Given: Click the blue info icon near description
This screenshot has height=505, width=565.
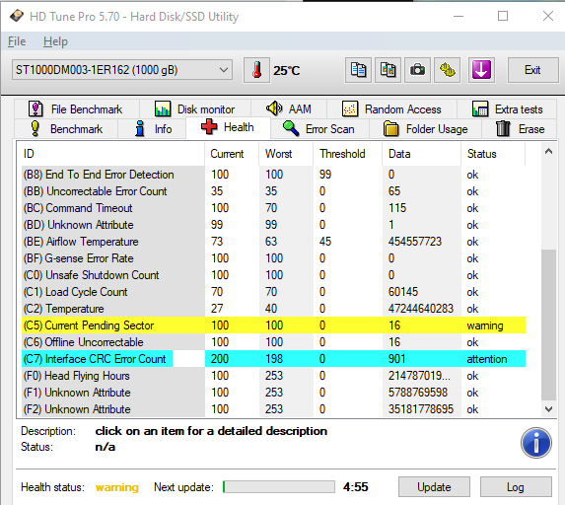Looking at the screenshot, I should 535,443.
